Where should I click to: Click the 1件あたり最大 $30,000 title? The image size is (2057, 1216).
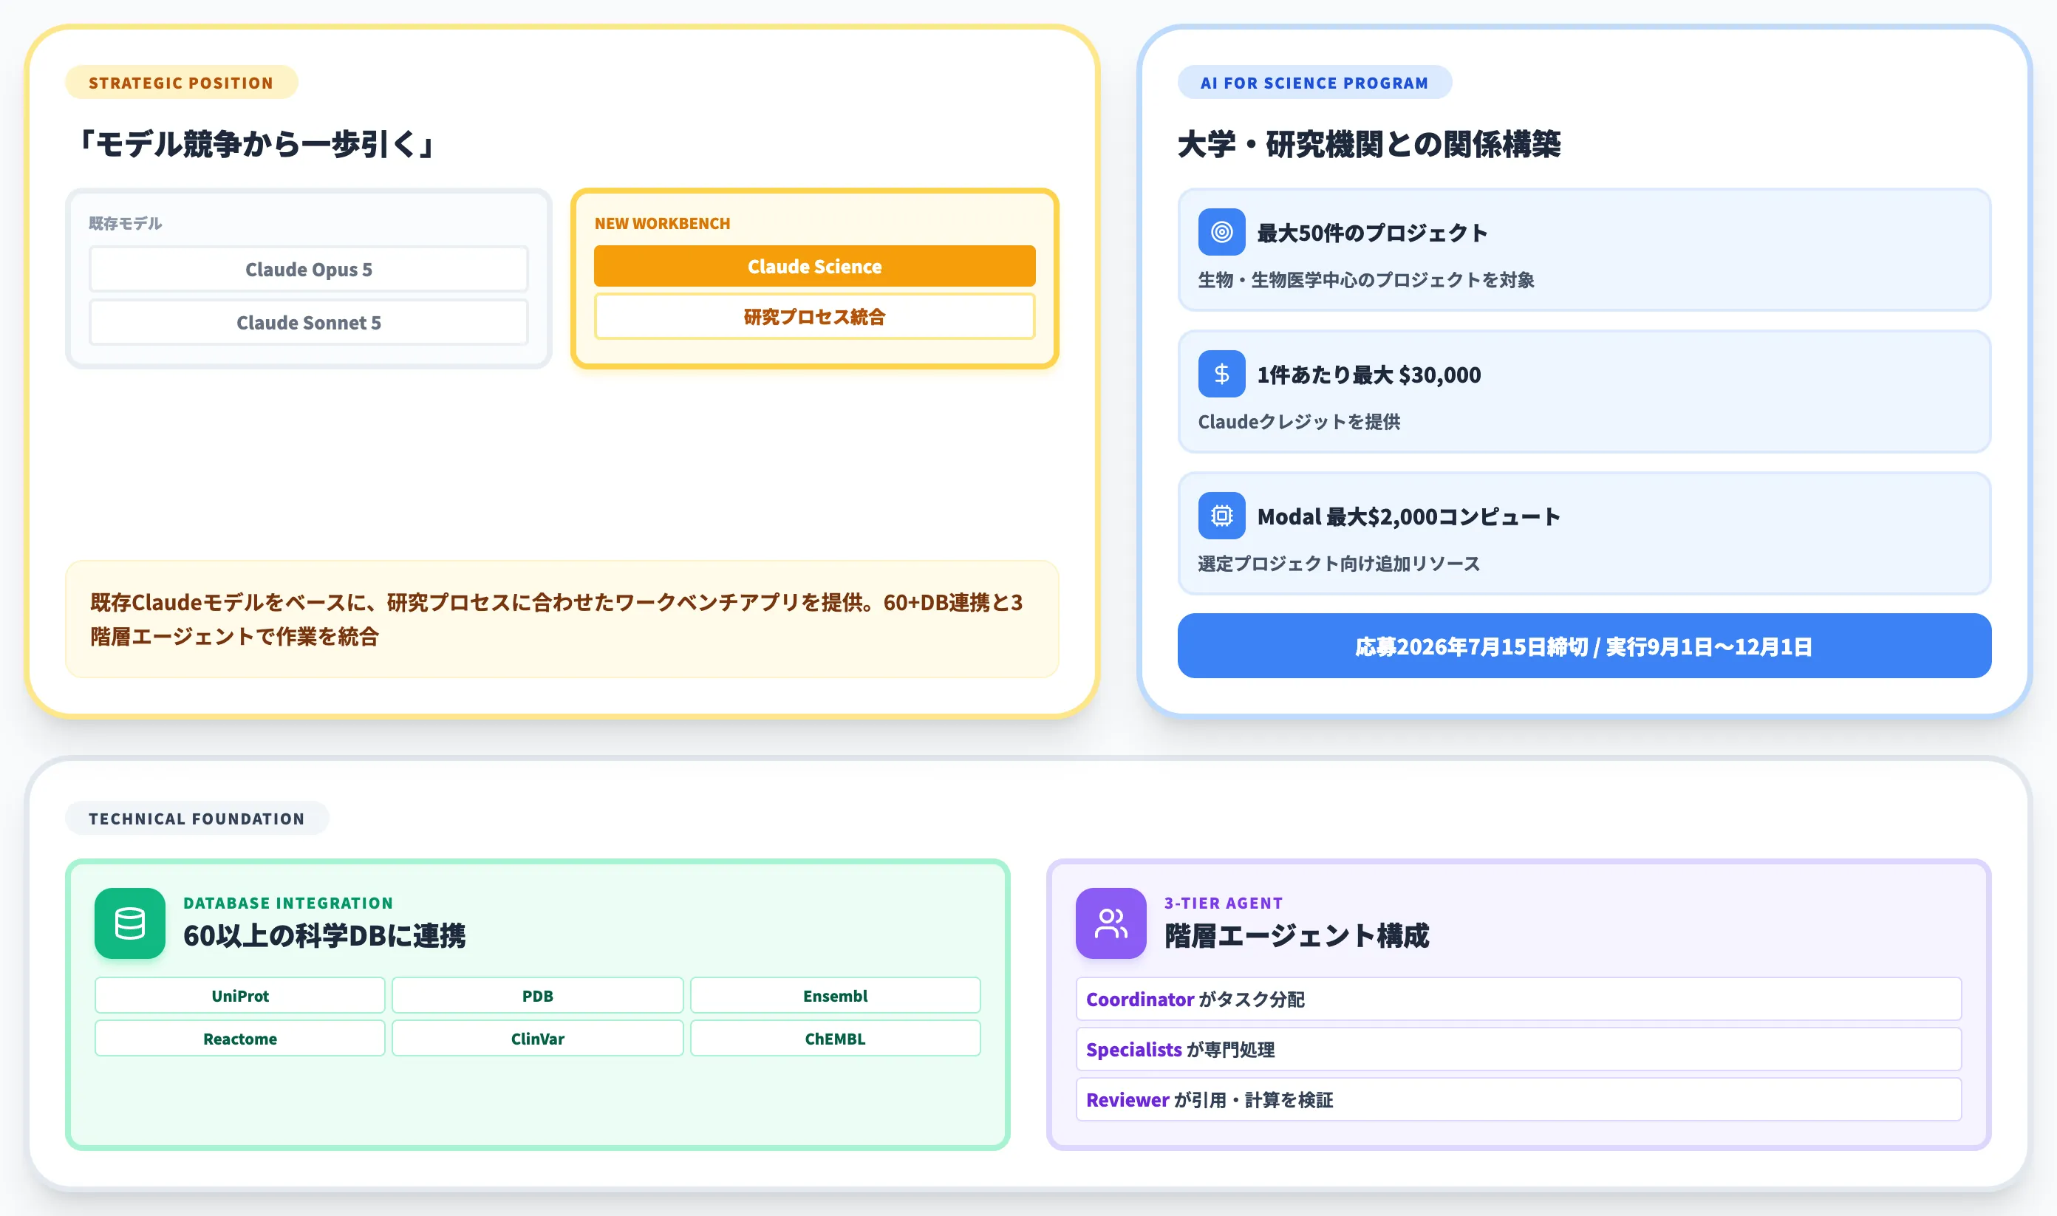(x=1368, y=375)
